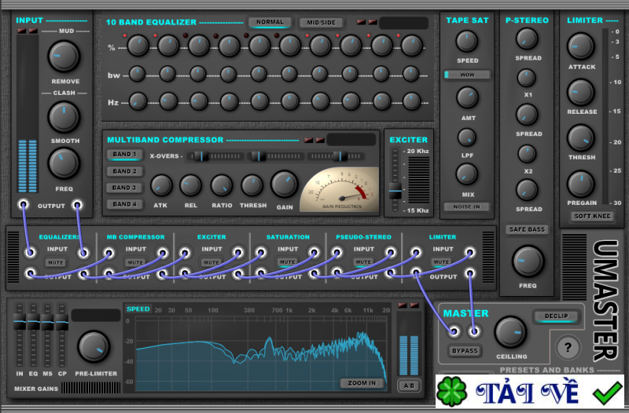Screen dimensions: 629x413
Task: Toggle the WOW switch in Tape Sat
Action: (467, 75)
